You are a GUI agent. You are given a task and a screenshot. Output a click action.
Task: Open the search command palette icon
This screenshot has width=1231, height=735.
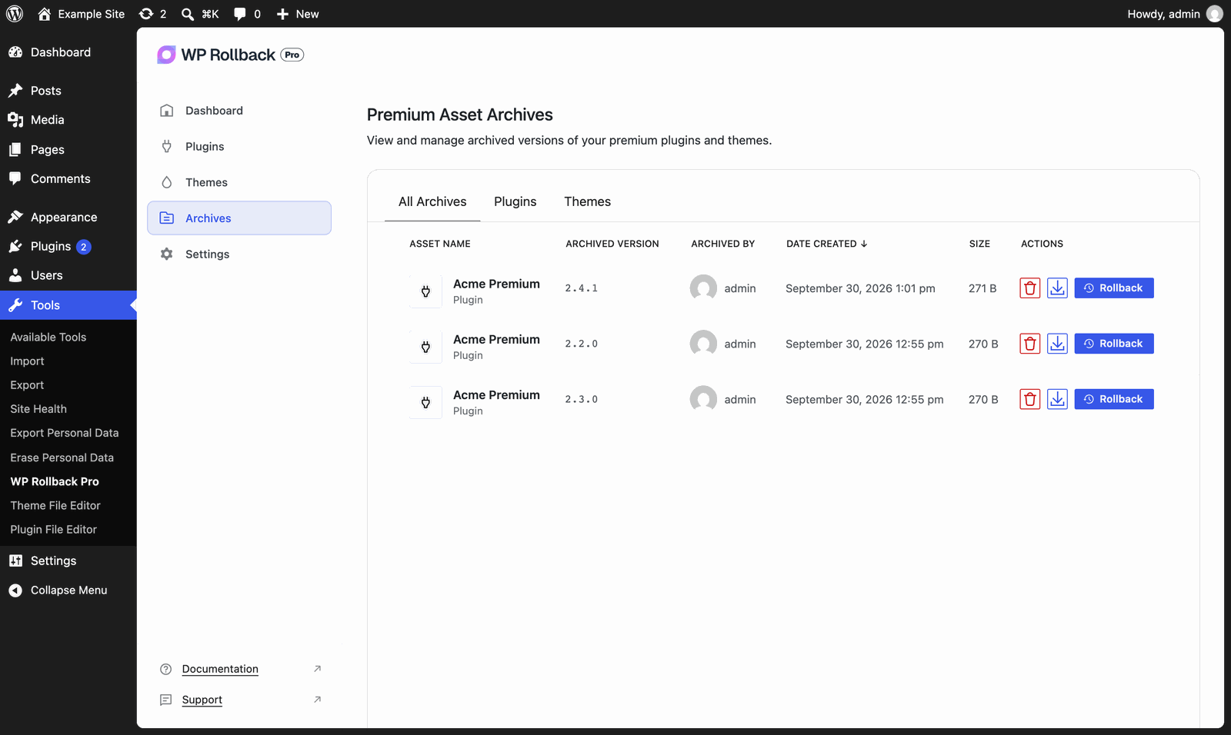(199, 14)
